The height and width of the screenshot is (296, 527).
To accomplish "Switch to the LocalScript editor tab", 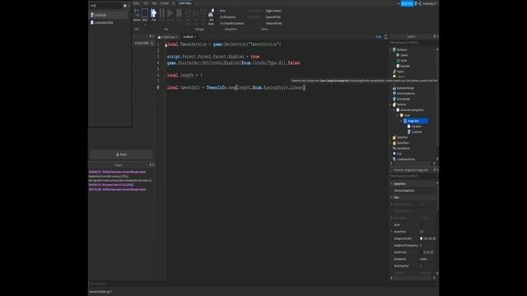I will [189, 37].
